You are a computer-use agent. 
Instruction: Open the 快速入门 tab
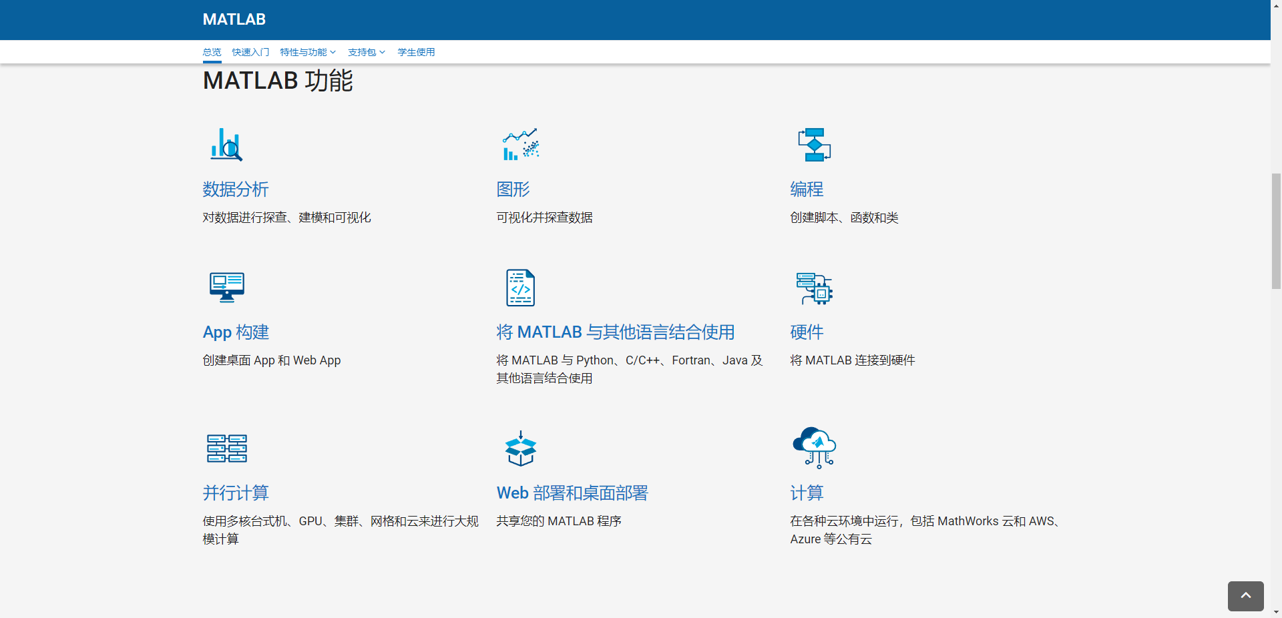[250, 52]
